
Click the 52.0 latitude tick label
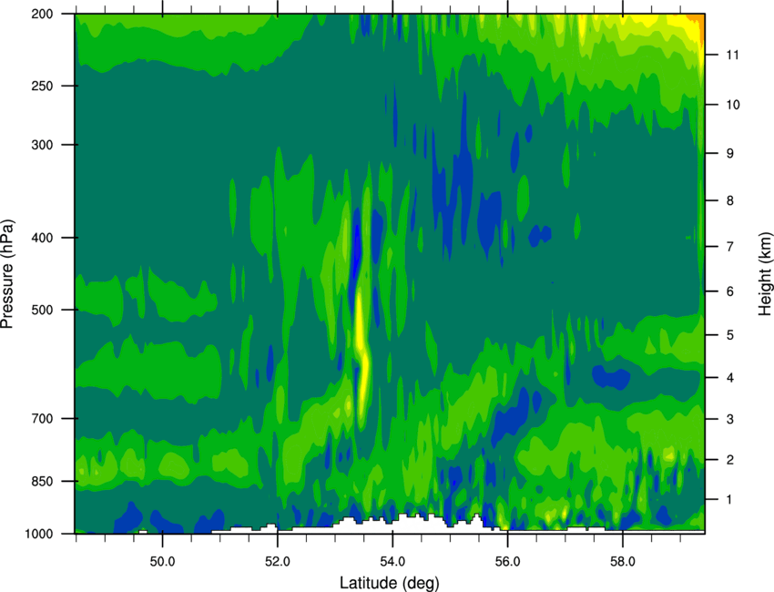coord(278,561)
